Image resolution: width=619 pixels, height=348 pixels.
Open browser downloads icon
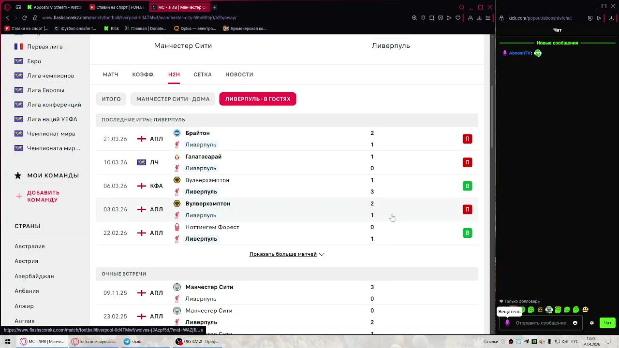click(x=479, y=18)
